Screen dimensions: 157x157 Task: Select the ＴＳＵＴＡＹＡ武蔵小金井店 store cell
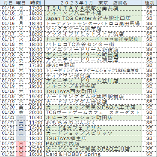pyautogui.click(x=93, y=8)
